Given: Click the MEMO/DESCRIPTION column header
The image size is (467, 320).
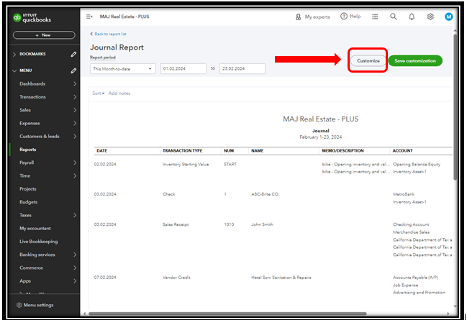Looking at the screenshot, I should point(343,151).
